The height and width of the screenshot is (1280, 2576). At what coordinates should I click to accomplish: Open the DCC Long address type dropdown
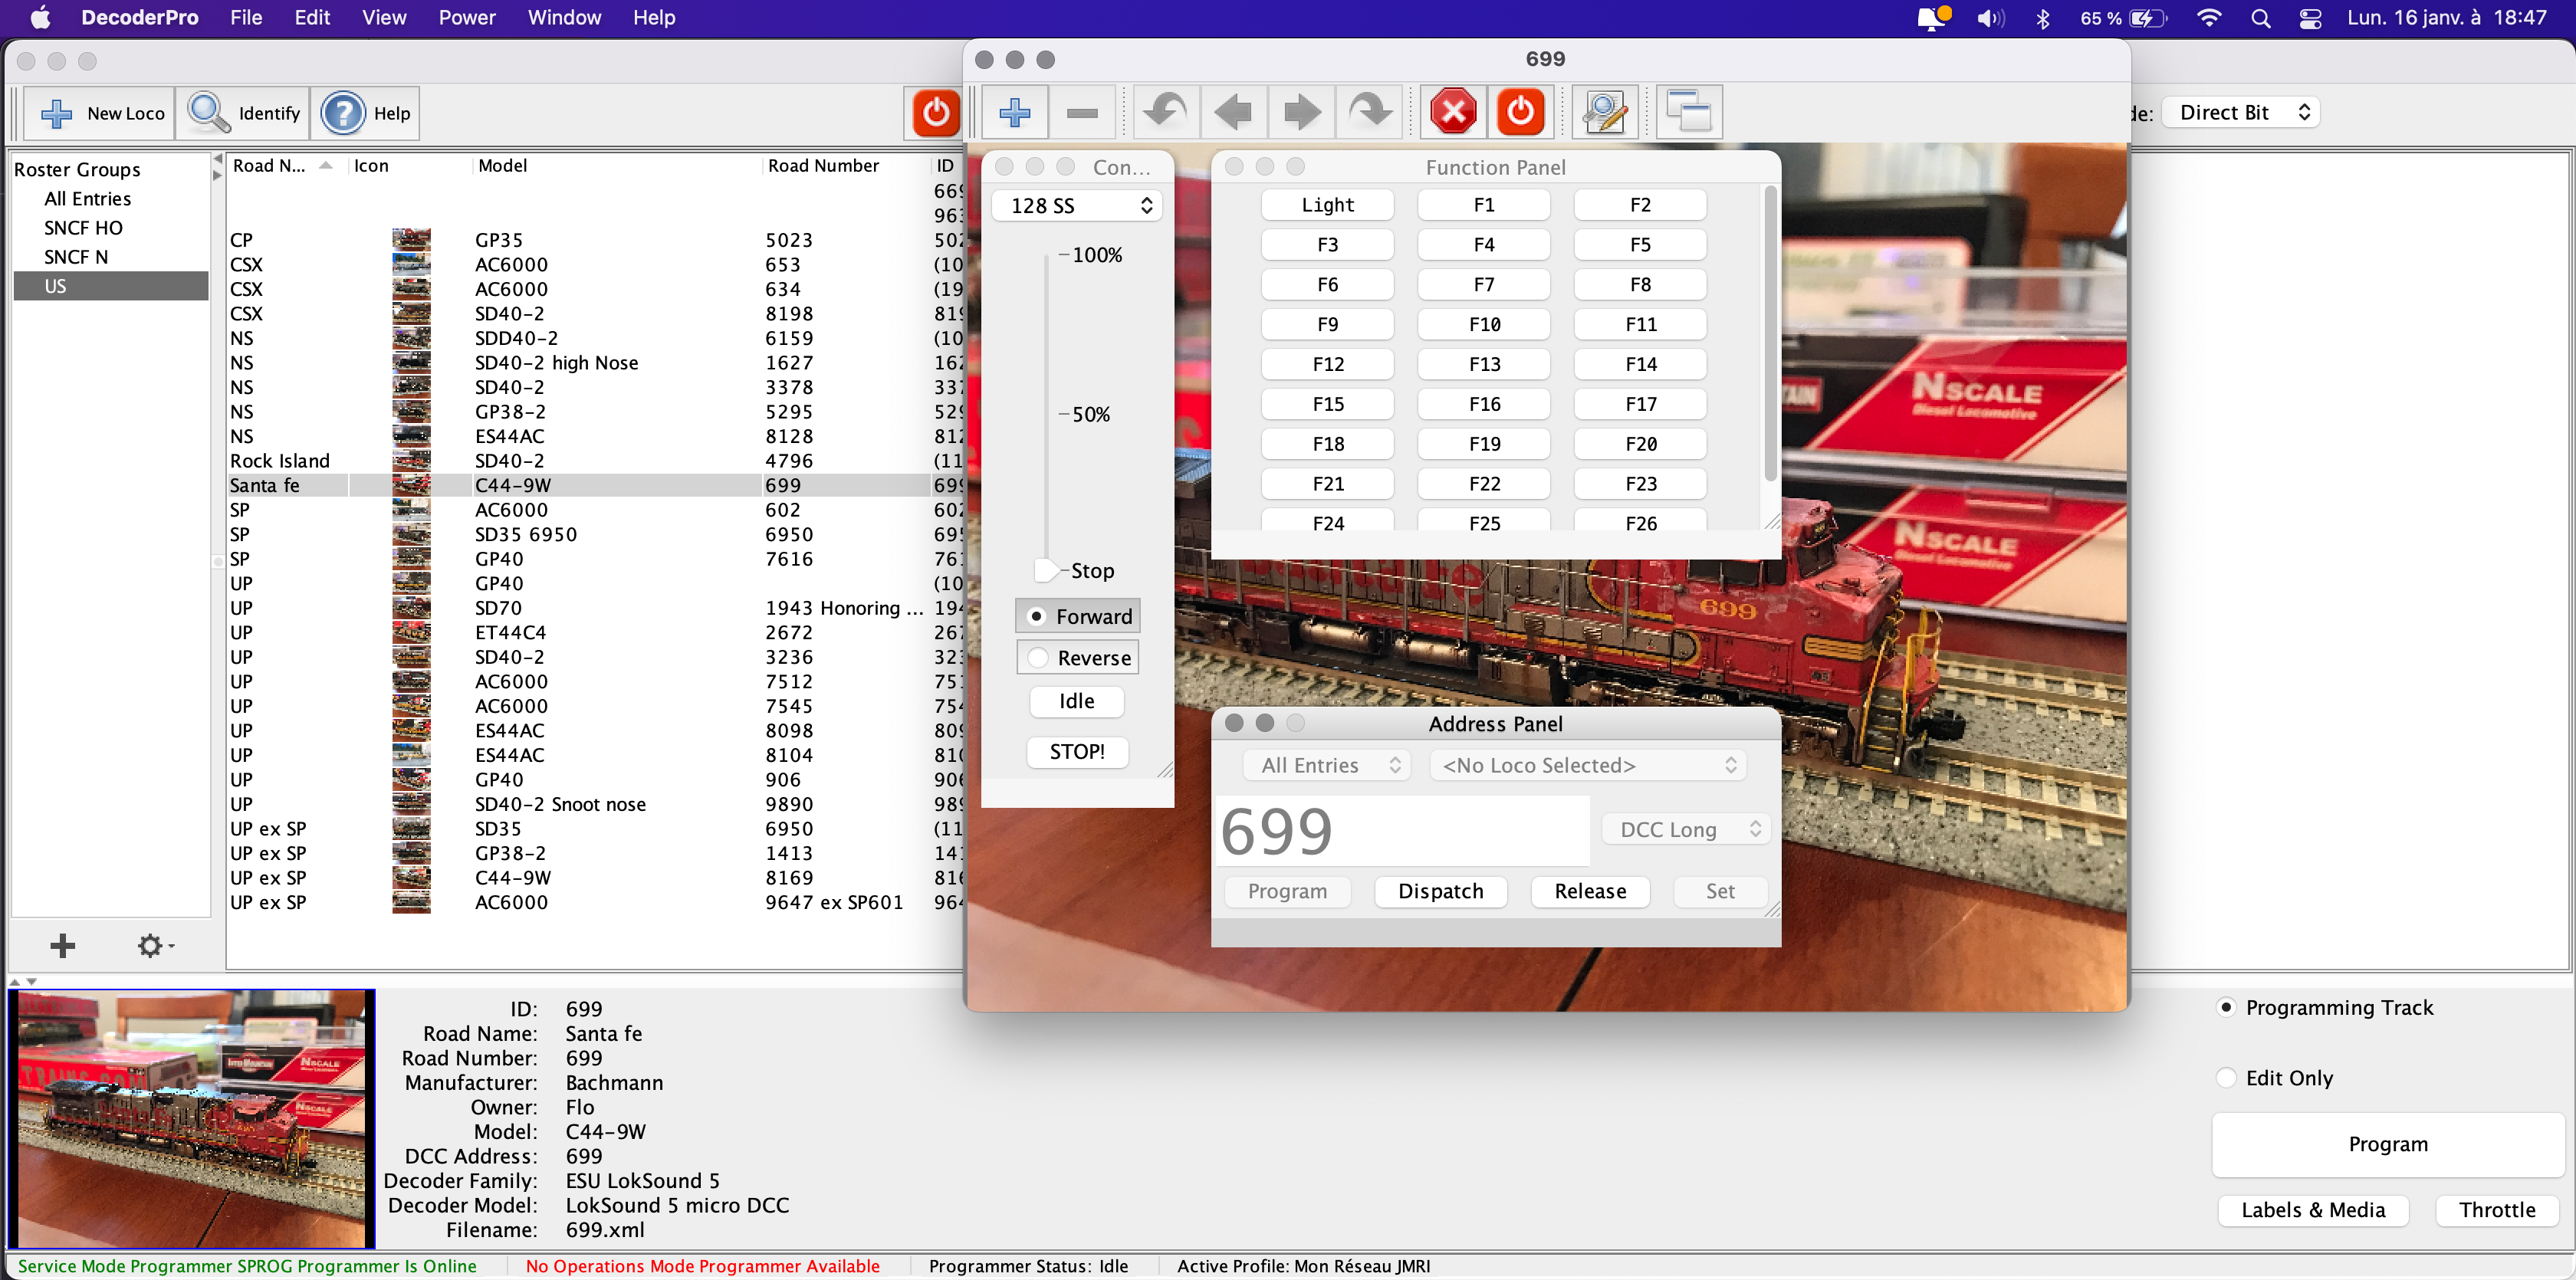[1687, 829]
